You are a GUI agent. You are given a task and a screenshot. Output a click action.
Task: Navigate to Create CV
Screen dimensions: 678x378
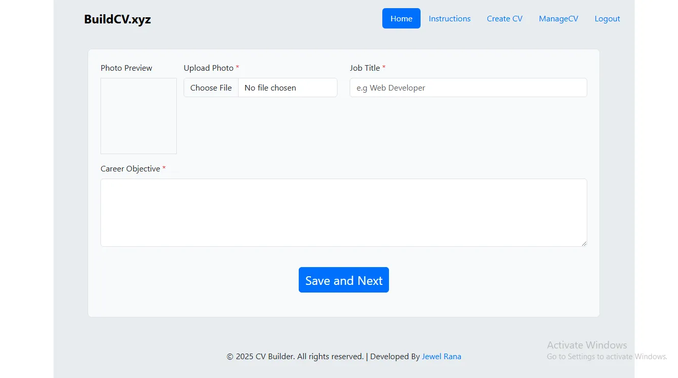click(x=504, y=19)
